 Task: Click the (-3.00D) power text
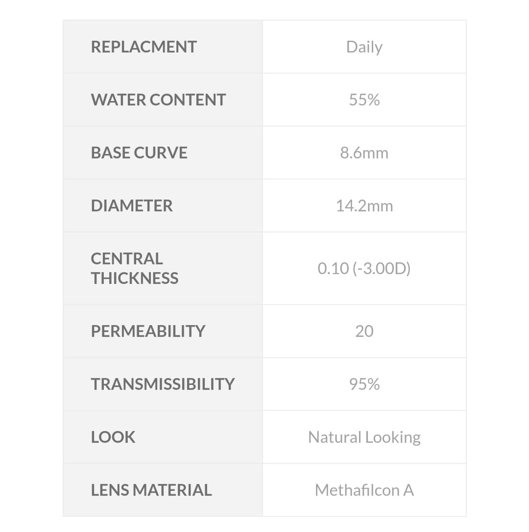(382, 269)
